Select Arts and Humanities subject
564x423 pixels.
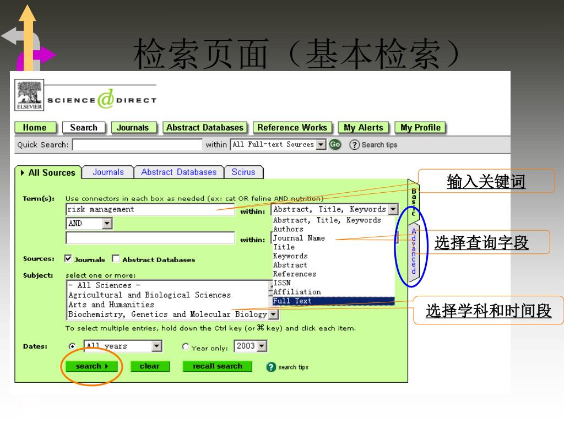click(x=168, y=305)
